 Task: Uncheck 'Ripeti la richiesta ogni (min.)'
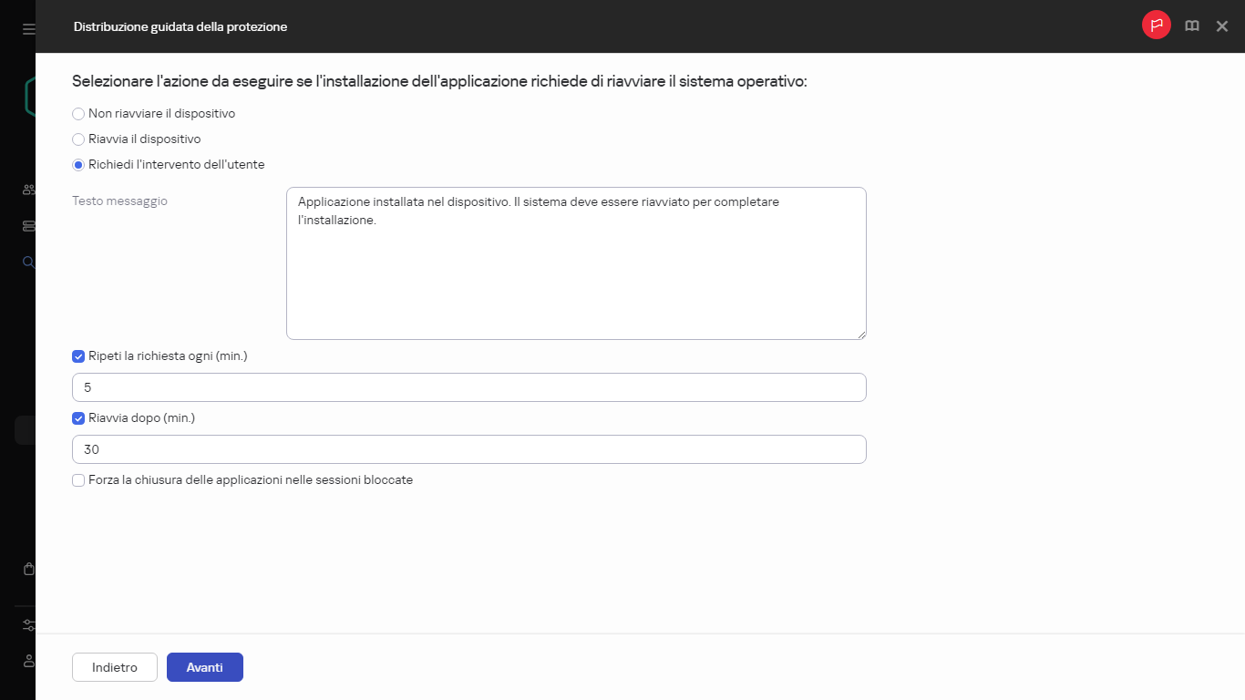tap(78, 356)
